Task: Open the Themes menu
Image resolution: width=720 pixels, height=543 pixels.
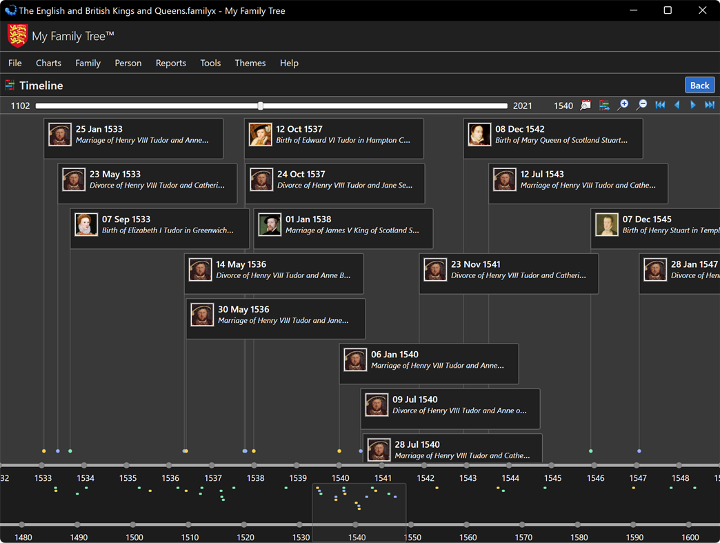Action: click(250, 63)
